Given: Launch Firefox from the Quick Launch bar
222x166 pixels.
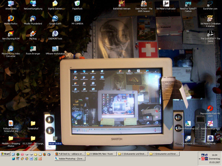Looking at the screenshot, I should (44, 155).
